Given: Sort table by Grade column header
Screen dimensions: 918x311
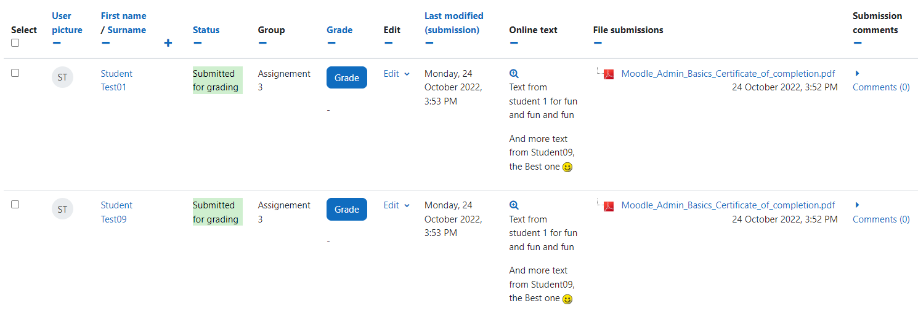Looking at the screenshot, I should [x=339, y=30].
